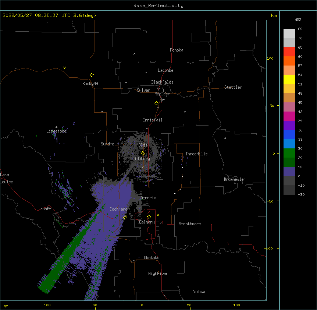The height and width of the screenshot is (310, 317).
Task: Click the Blackfalds label
Action: (x=162, y=82)
